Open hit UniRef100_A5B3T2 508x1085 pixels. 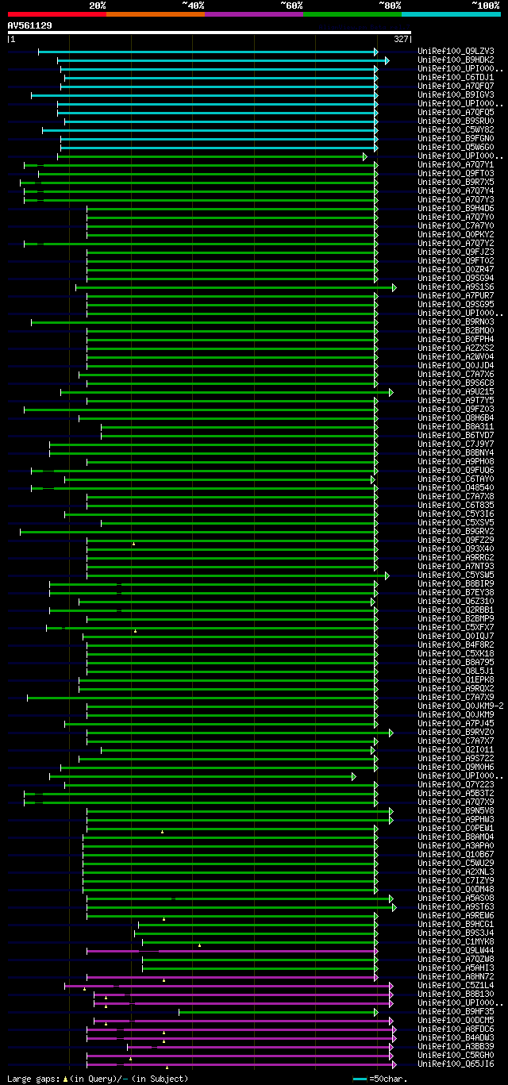coord(456,794)
